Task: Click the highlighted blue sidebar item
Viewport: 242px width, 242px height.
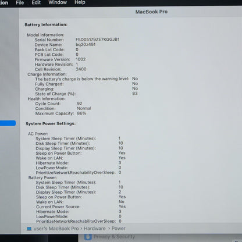Action: [8, 123]
